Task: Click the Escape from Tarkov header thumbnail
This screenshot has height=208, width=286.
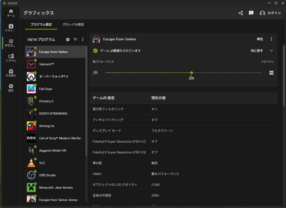Action: (x=96, y=39)
